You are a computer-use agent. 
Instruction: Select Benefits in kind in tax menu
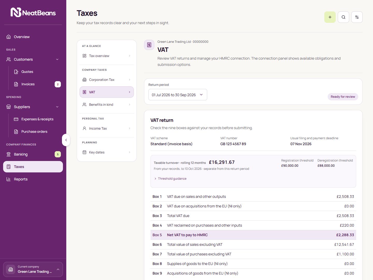[x=107, y=104]
